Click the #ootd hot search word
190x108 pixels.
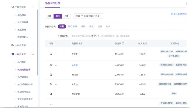[75, 75]
